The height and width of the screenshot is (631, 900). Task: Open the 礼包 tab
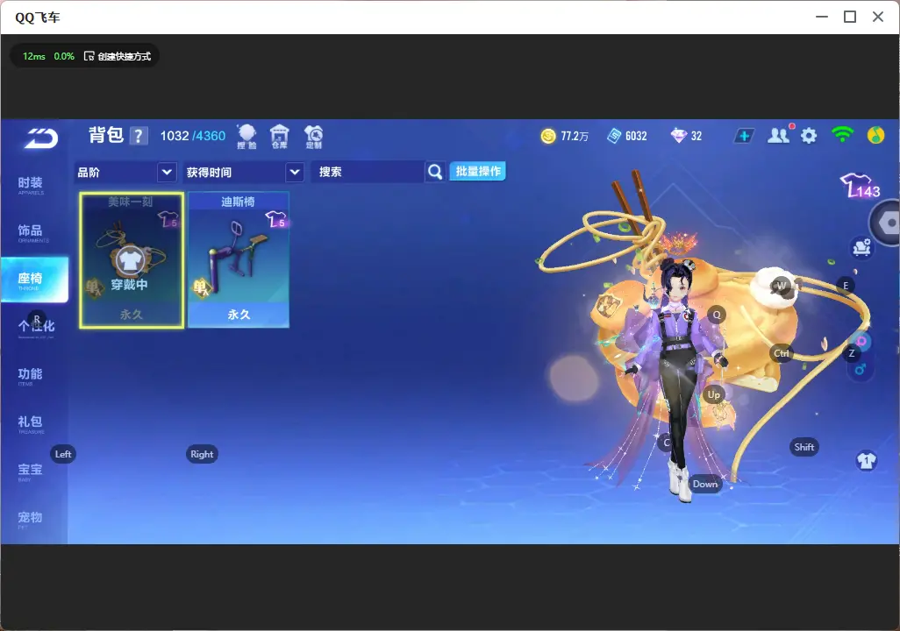point(31,422)
